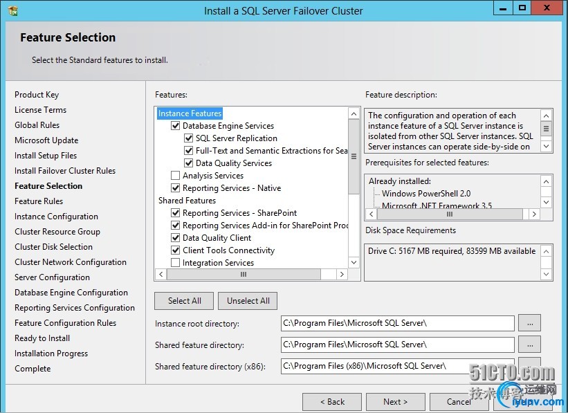Maximize the setup window
Viewport: 568px width, 413px height.
[x=522, y=8]
